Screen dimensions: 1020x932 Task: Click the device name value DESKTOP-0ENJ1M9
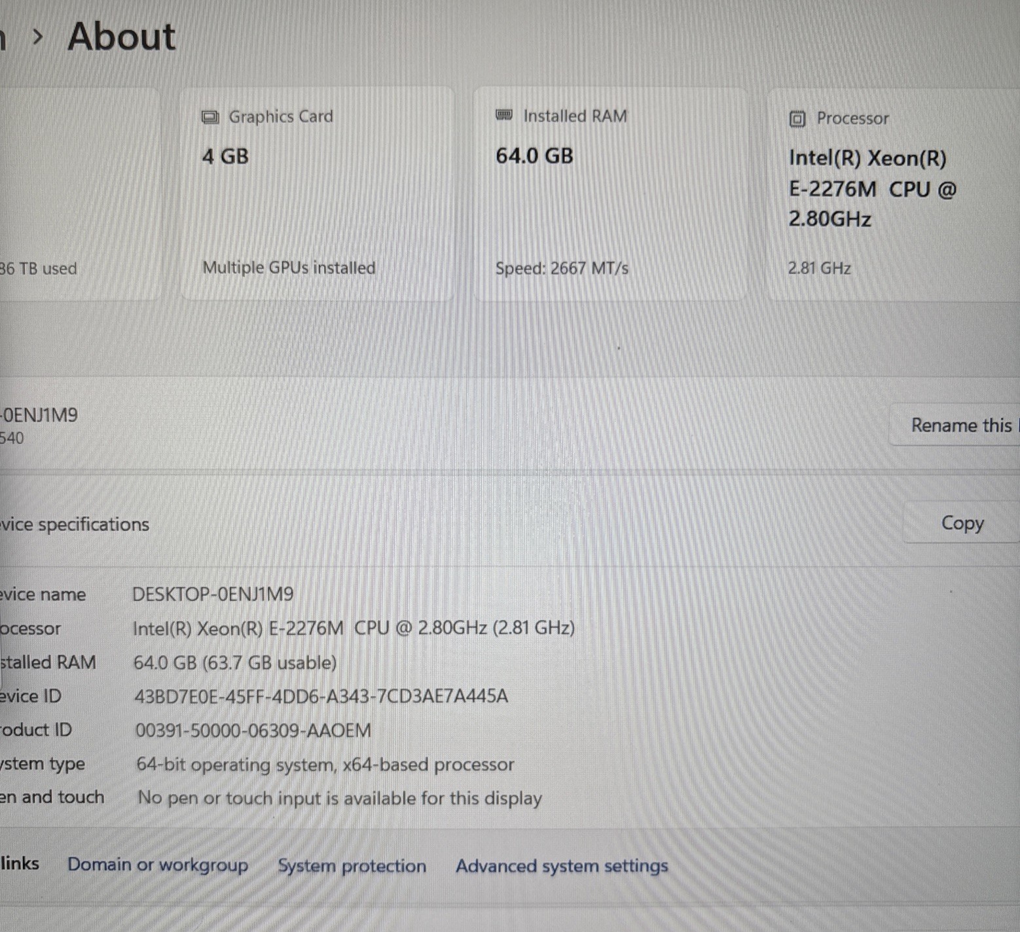click(x=213, y=594)
